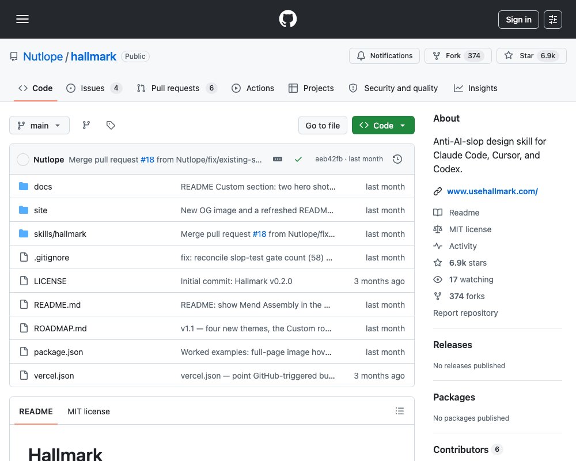Go to the Actions tab
Screen dimensions: 576x461
pos(253,88)
